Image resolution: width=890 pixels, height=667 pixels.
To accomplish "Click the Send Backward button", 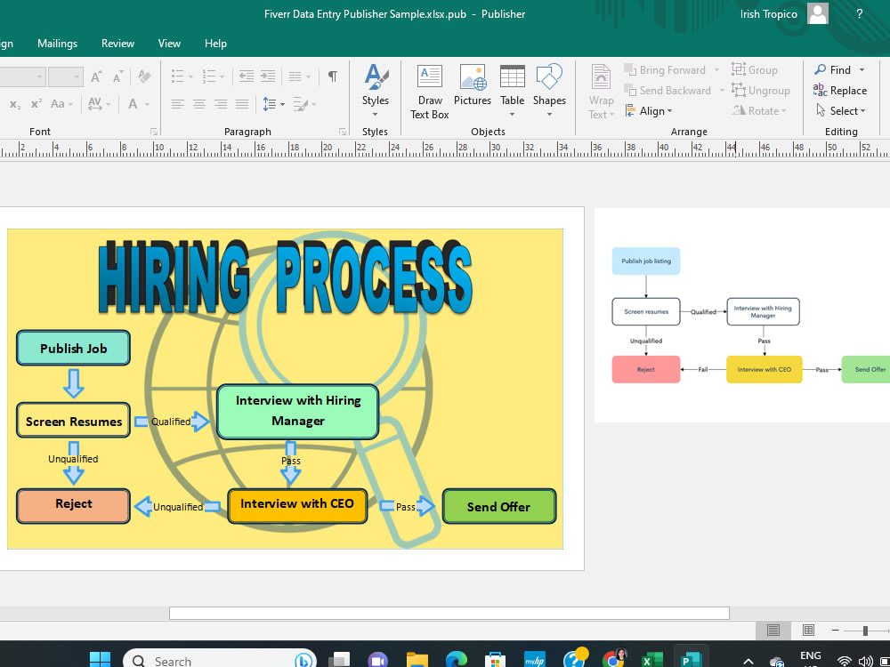I will coord(667,90).
